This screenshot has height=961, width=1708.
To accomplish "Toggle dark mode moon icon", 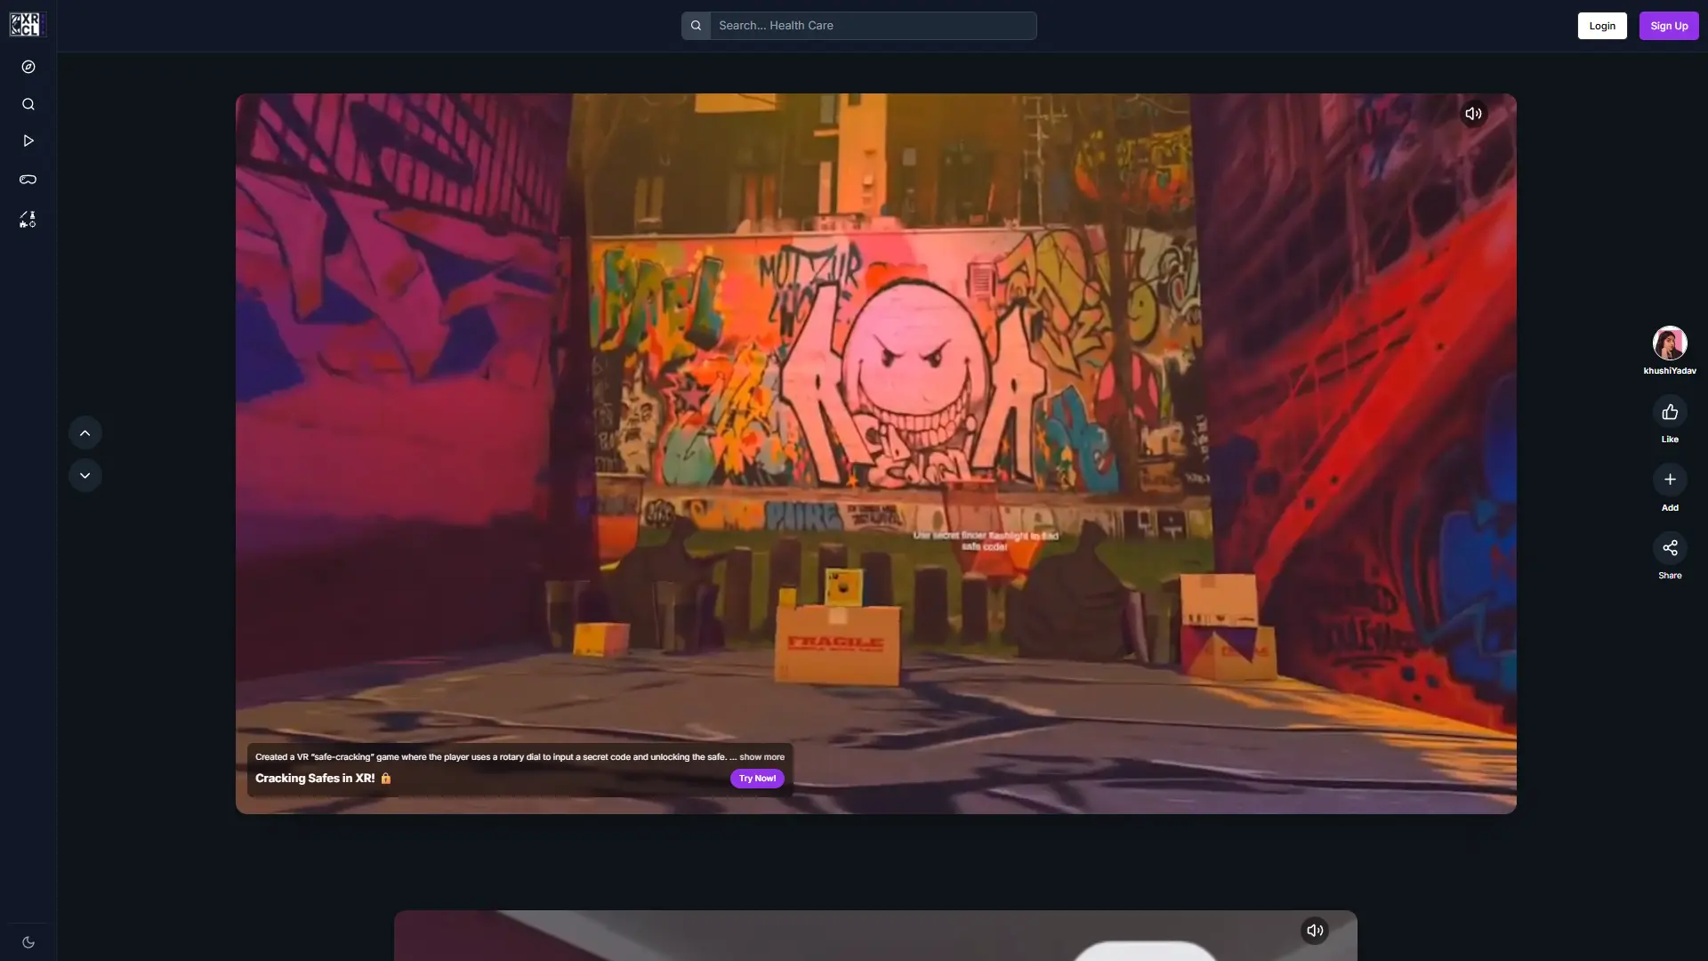I will pos(28,942).
